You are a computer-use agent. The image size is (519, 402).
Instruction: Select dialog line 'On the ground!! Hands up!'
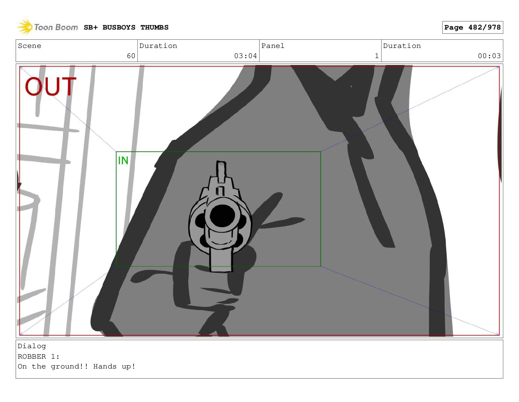click(x=76, y=367)
